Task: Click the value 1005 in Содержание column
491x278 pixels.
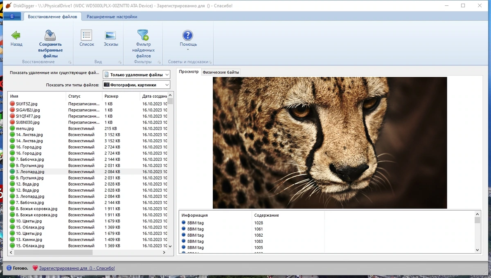Action: (x=259, y=247)
